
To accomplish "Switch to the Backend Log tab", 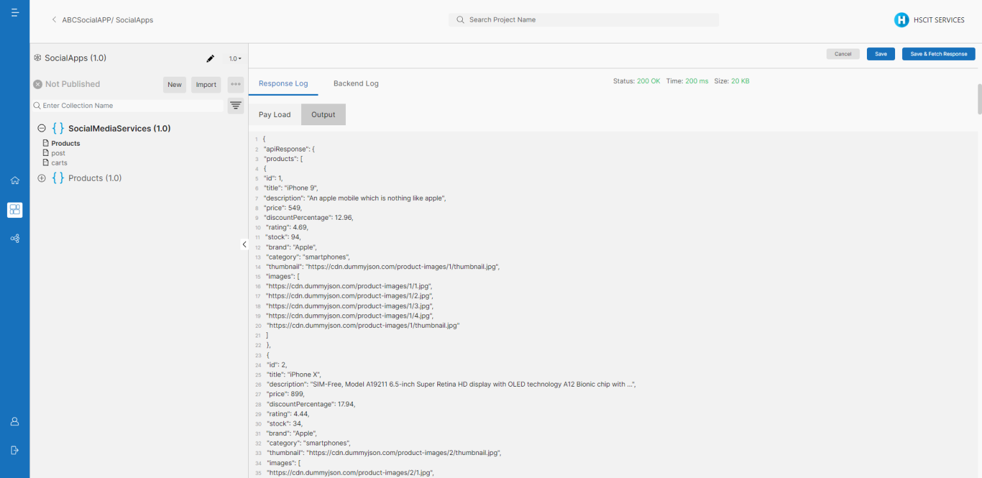I will 355,83.
